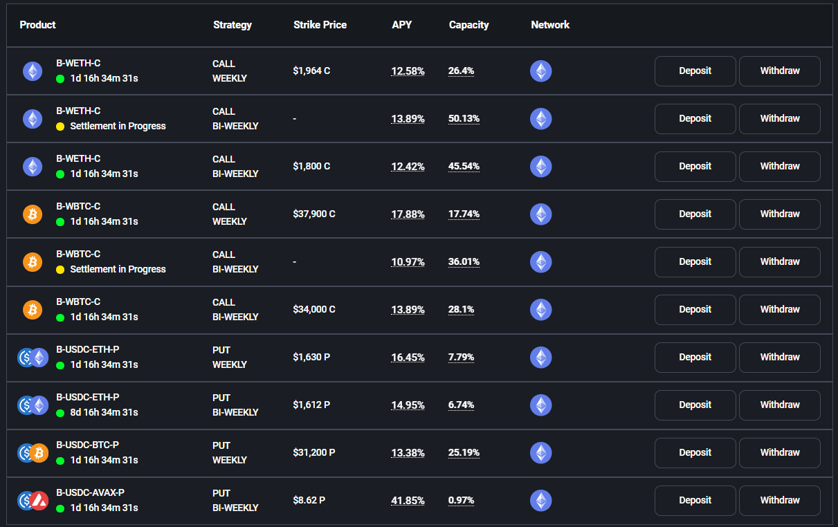Click the USDC-AVAX pair icon for B-USDC-AVAX-P

pyautogui.click(x=33, y=501)
